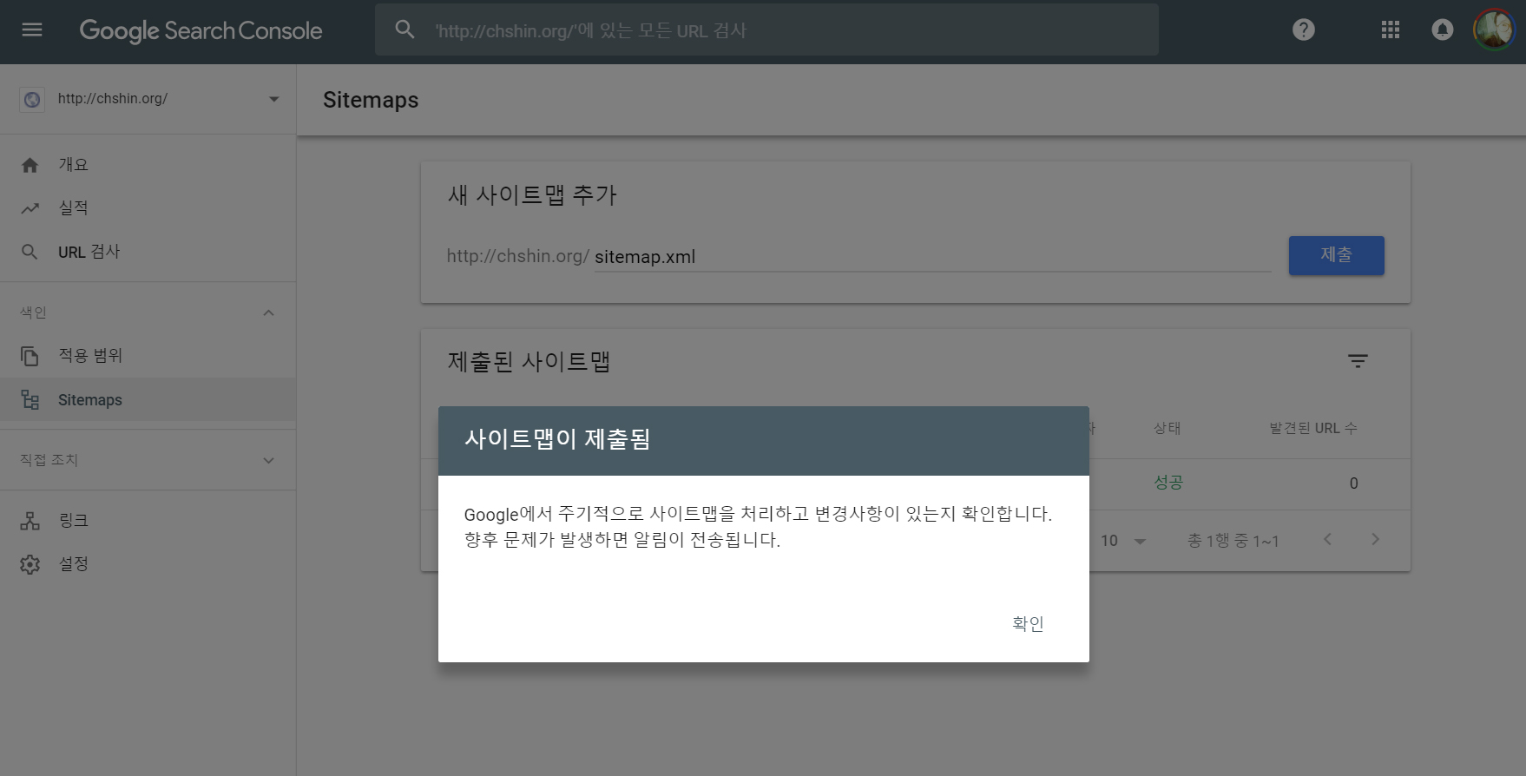Open the Google apps grid
The image size is (1526, 776).
point(1390,30)
